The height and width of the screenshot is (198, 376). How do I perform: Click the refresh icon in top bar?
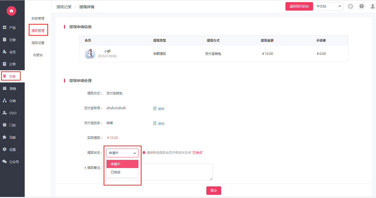click(351, 6)
